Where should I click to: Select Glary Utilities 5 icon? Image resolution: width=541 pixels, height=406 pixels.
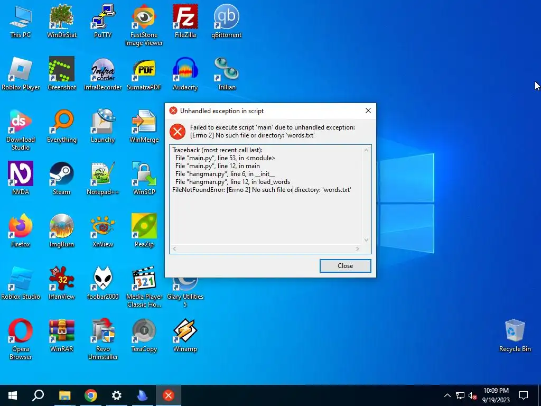[185, 292]
